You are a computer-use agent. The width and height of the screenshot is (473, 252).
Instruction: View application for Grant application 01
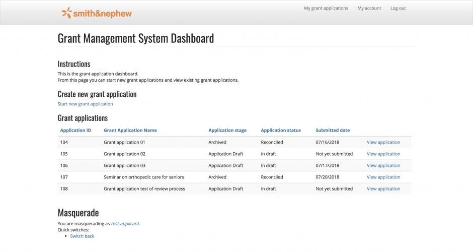(383, 142)
